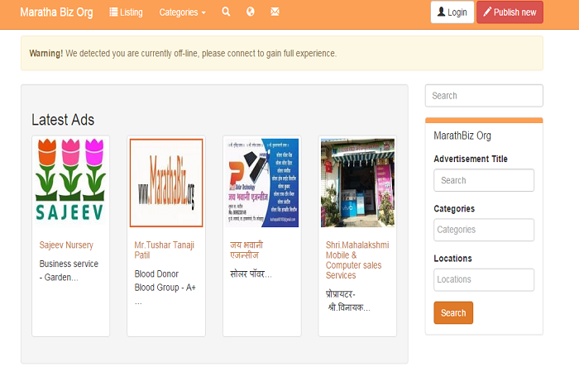Open the MarathaBiz.org logo ad image
Viewport: 579px width, 376px height.
click(166, 183)
